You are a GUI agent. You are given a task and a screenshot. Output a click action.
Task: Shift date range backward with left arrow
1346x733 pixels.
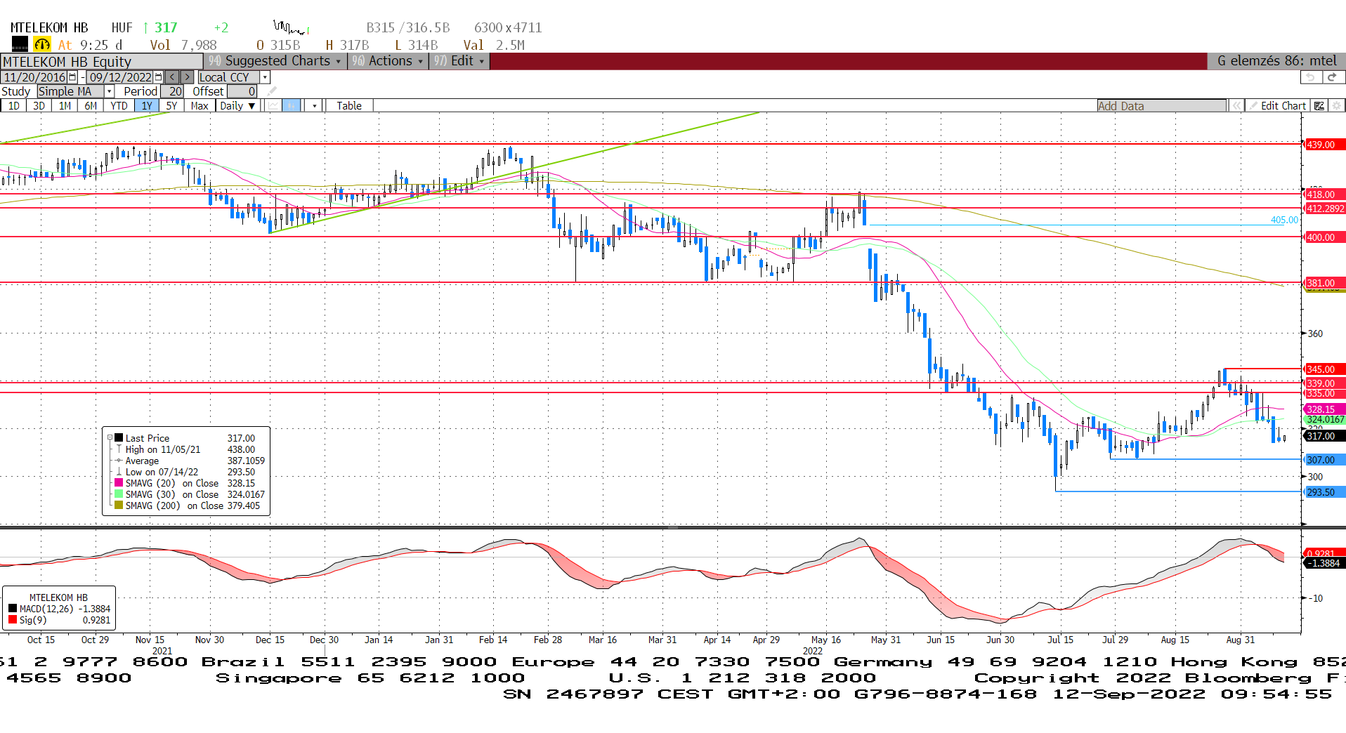click(172, 77)
